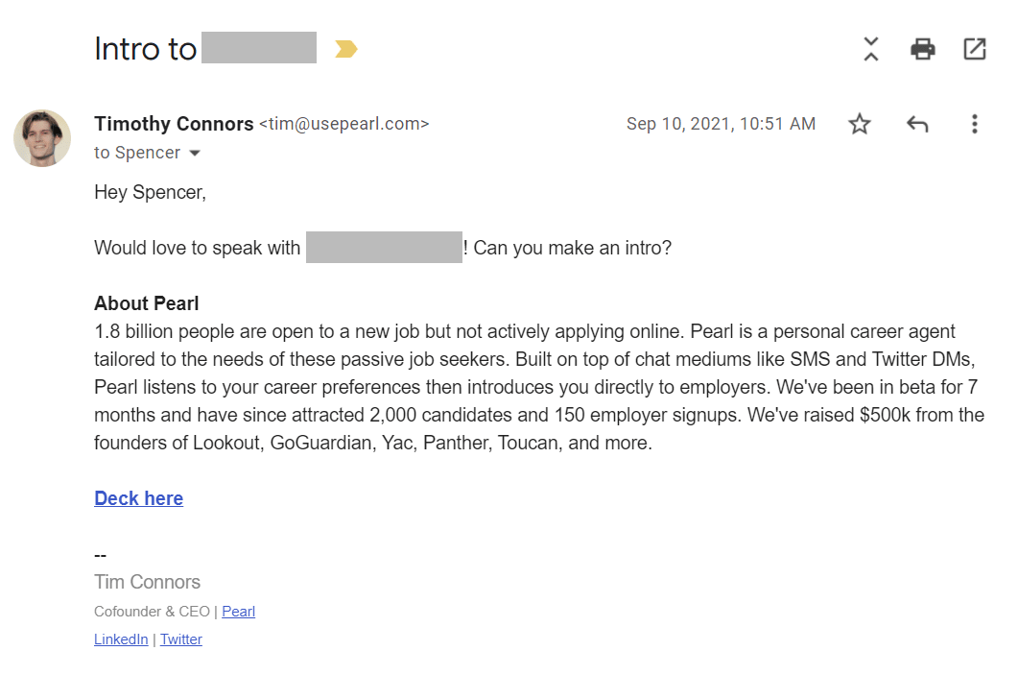Image resolution: width=1018 pixels, height=675 pixels.
Task: Open the three-dot more options menu
Action: click(975, 124)
